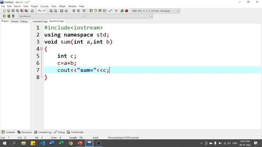Open Windows notification center icon
The height and width of the screenshot is (147, 262).
click(256, 143)
